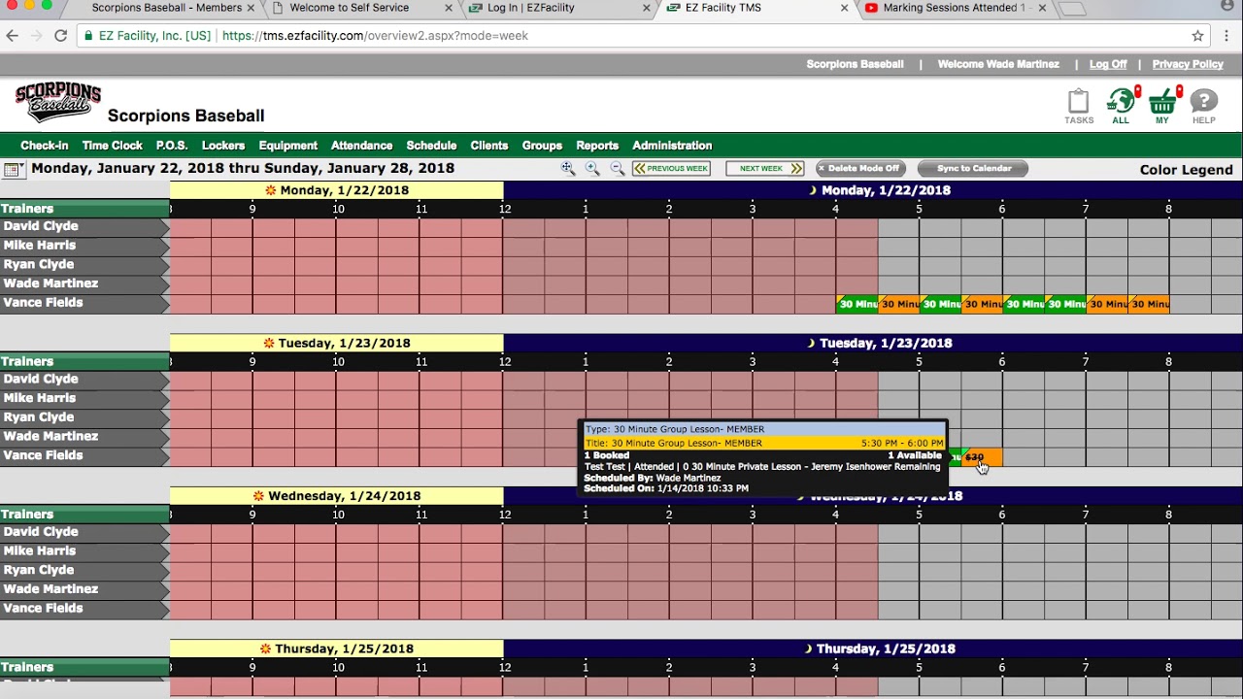The width and height of the screenshot is (1243, 699).
Task: Click the Tuesday, 1/23/2018 daytime header
Action: [x=336, y=343]
